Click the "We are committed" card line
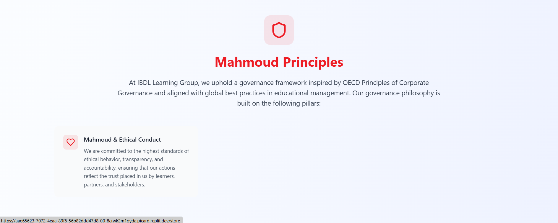The width and height of the screenshot is (558, 223). (105, 151)
